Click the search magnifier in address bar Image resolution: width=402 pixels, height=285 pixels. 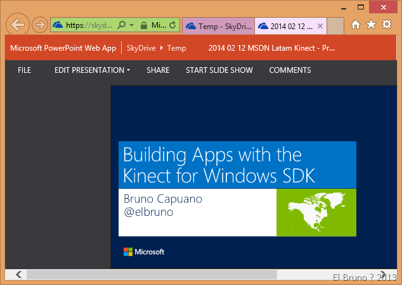[120, 25]
